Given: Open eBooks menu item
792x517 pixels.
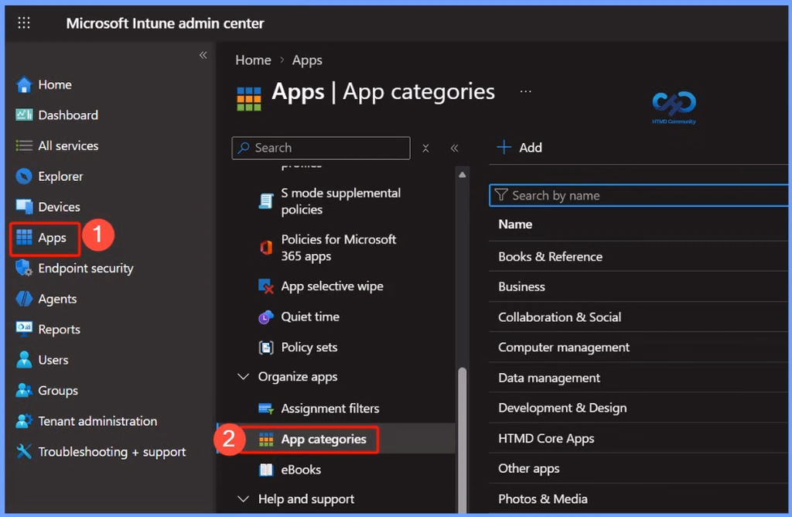Looking at the screenshot, I should pos(301,470).
